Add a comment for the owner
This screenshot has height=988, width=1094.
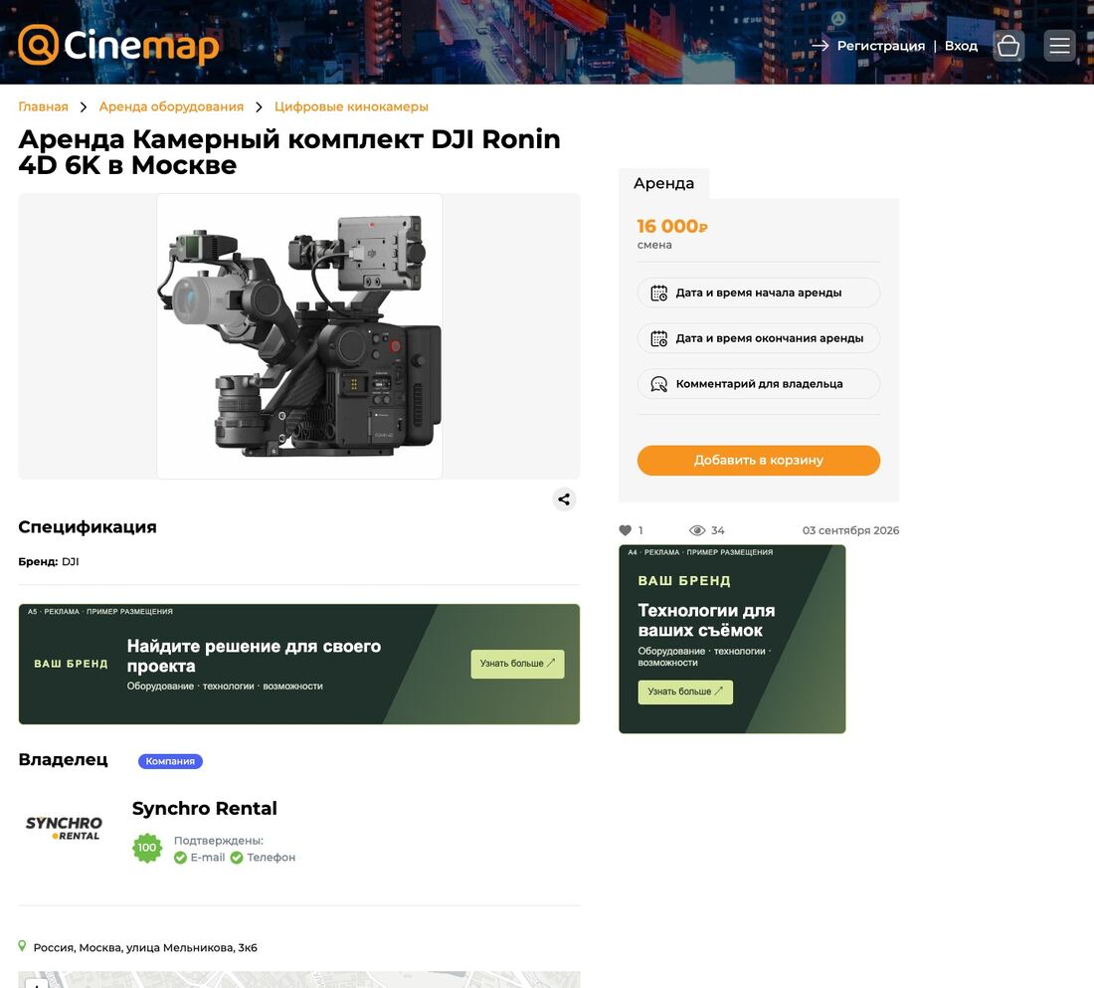click(x=759, y=384)
